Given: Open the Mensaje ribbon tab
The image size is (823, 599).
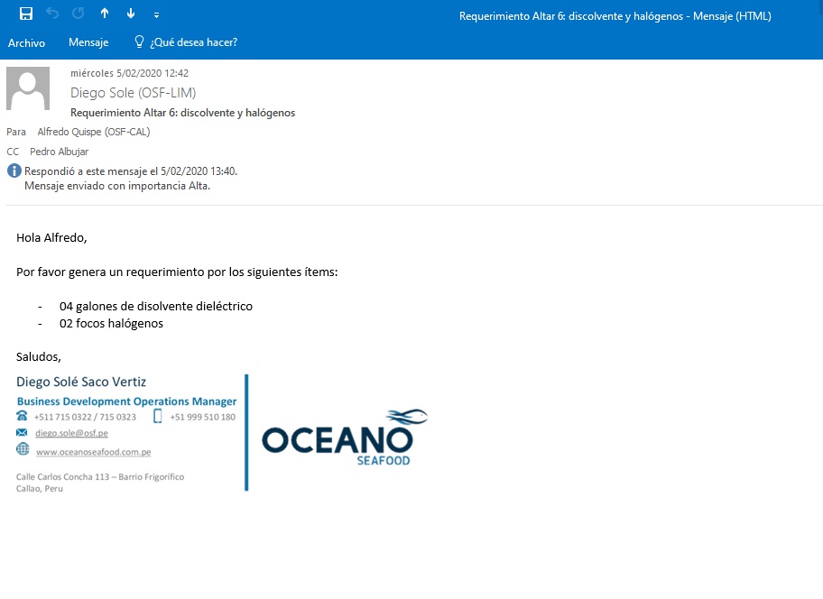Looking at the screenshot, I should (x=88, y=42).
